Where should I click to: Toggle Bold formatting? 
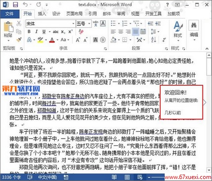tap(29, 32)
